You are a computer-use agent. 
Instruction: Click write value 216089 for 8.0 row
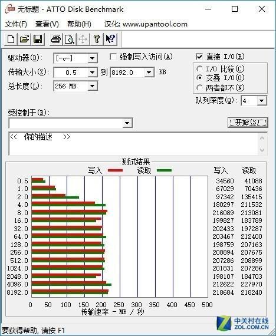(223, 213)
